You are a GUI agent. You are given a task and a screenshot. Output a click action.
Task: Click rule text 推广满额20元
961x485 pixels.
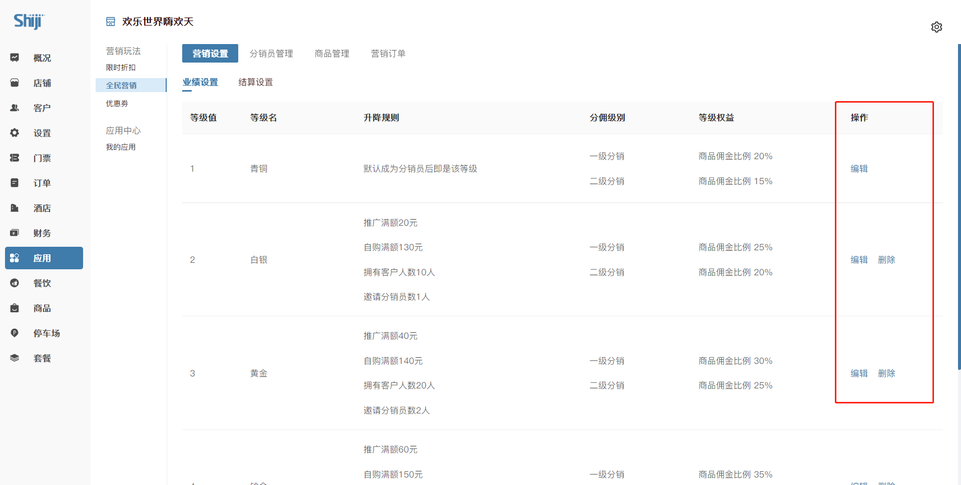point(390,223)
